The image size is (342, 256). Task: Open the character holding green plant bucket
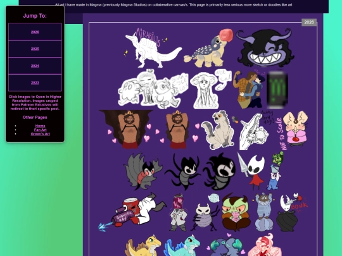point(275,171)
